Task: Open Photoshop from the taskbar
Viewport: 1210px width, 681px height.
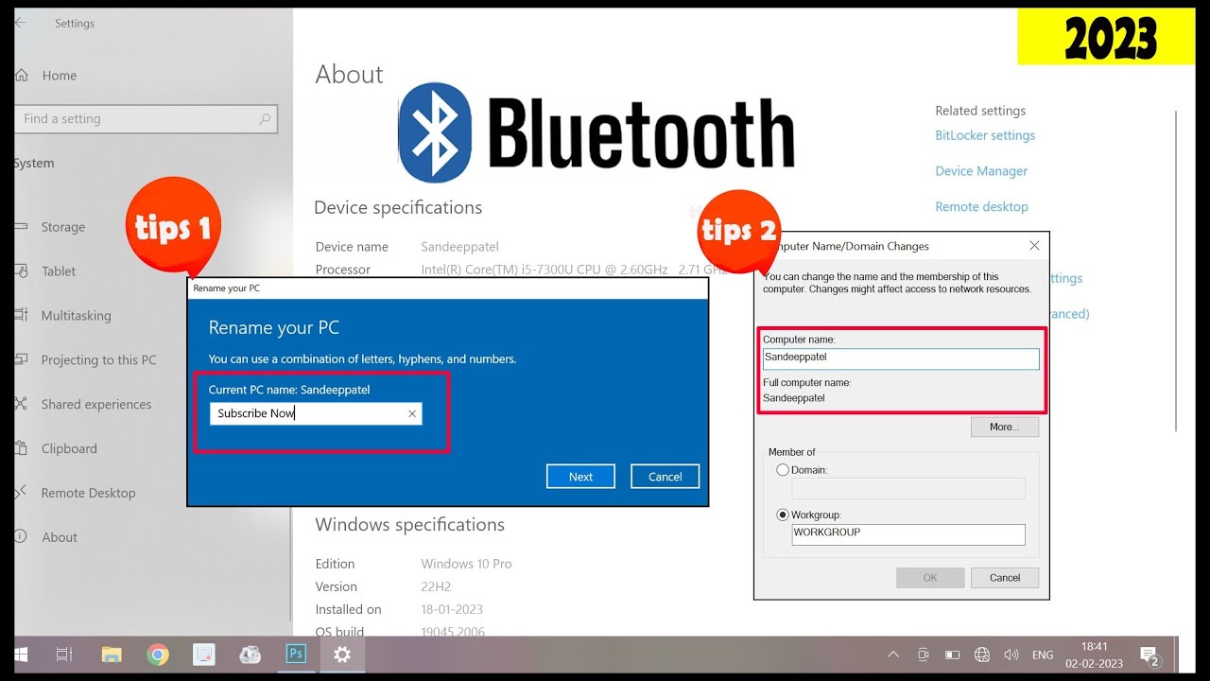Action: click(x=296, y=655)
